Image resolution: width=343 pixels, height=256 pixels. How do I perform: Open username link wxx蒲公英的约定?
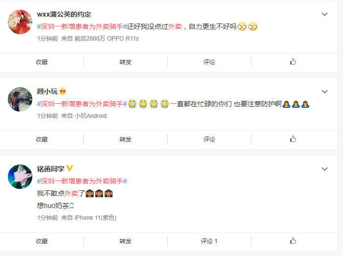64,14
